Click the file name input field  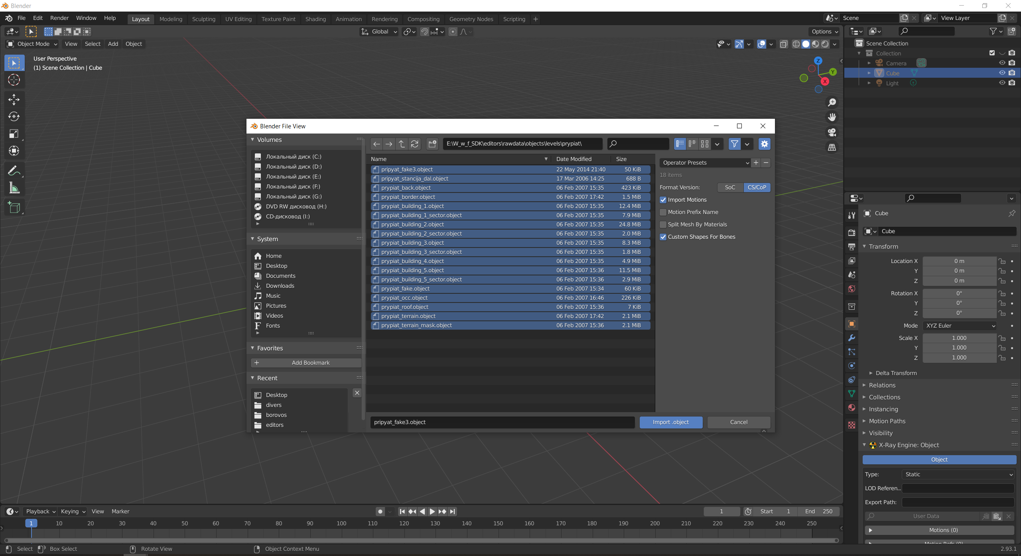pos(503,422)
